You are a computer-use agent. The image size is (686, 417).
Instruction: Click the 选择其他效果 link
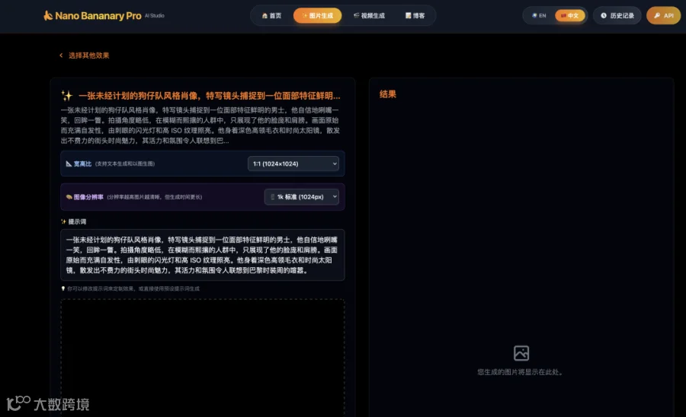point(88,56)
